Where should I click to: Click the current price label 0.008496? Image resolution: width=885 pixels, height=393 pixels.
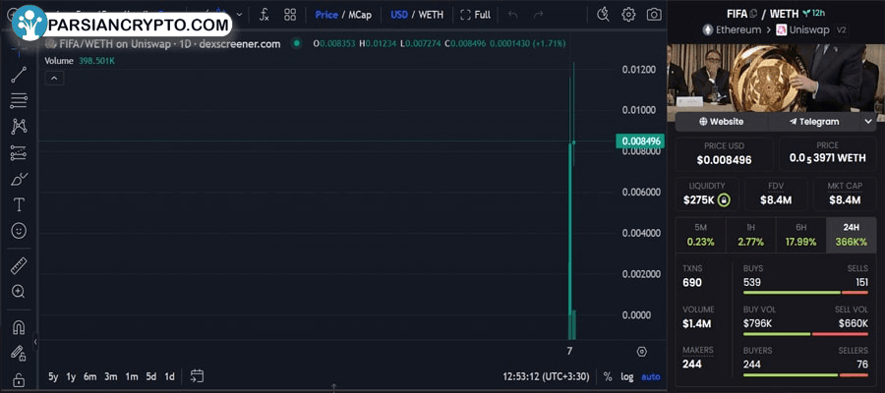(x=639, y=141)
